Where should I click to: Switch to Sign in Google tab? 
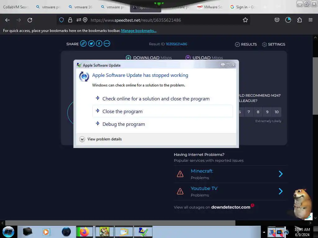pyautogui.click(x=242, y=7)
